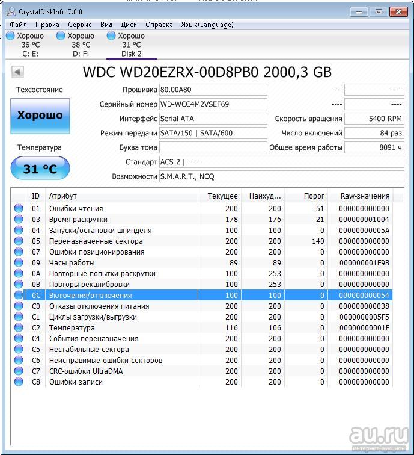Select the Время раскрутки attribute text
Viewport: 414px width, 455px height.
click(78, 219)
